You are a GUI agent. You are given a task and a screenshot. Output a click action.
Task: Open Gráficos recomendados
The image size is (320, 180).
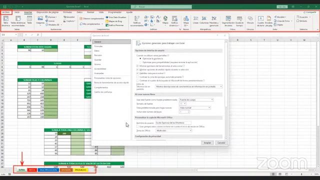136,21
